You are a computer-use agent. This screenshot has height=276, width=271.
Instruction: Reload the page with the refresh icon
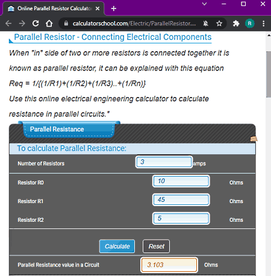pyautogui.click(x=36, y=24)
